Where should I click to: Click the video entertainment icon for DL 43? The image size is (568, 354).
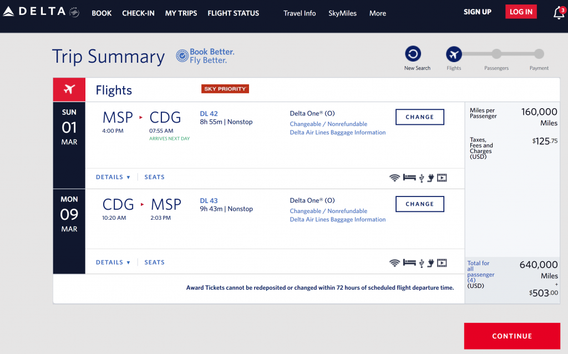click(x=442, y=262)
